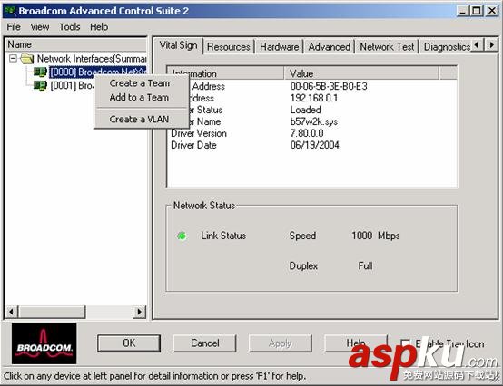Click the adapter icon for [0001] entry
Image resolution: width=503 pixels, height=386 pixels.
click(x=41, y=85)
